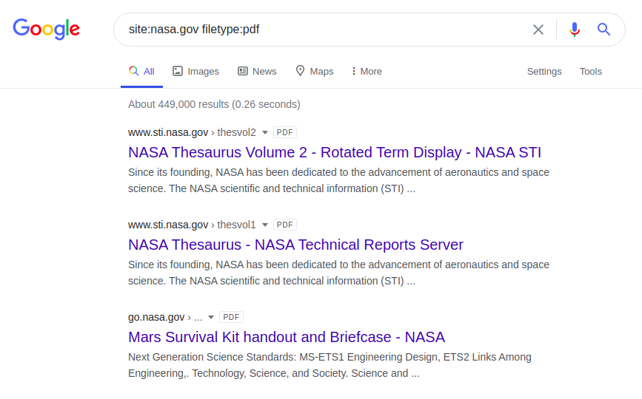The height and width of the screenshot is (399, 642).
Task: Open the Maps tab
Action: click(x=315, y=72)
